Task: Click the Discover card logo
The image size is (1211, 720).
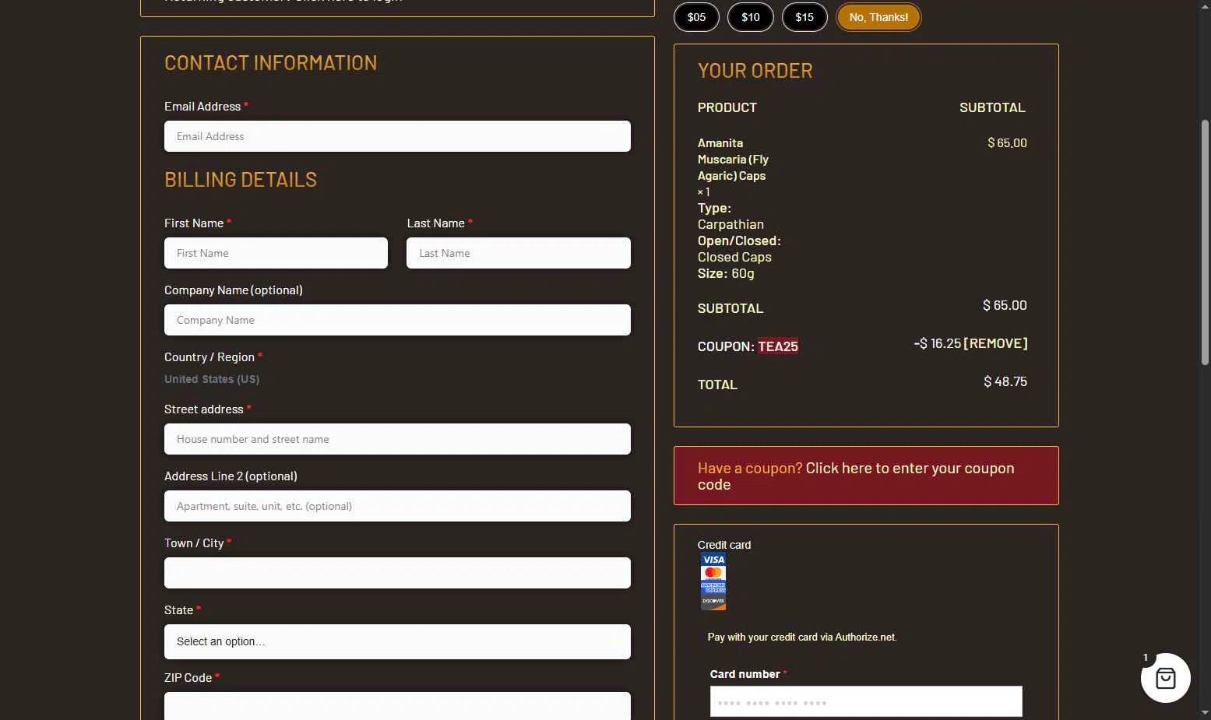Action: [713, 601]
